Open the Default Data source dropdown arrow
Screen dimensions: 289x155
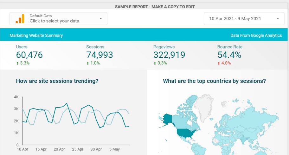tap(101, 19)
